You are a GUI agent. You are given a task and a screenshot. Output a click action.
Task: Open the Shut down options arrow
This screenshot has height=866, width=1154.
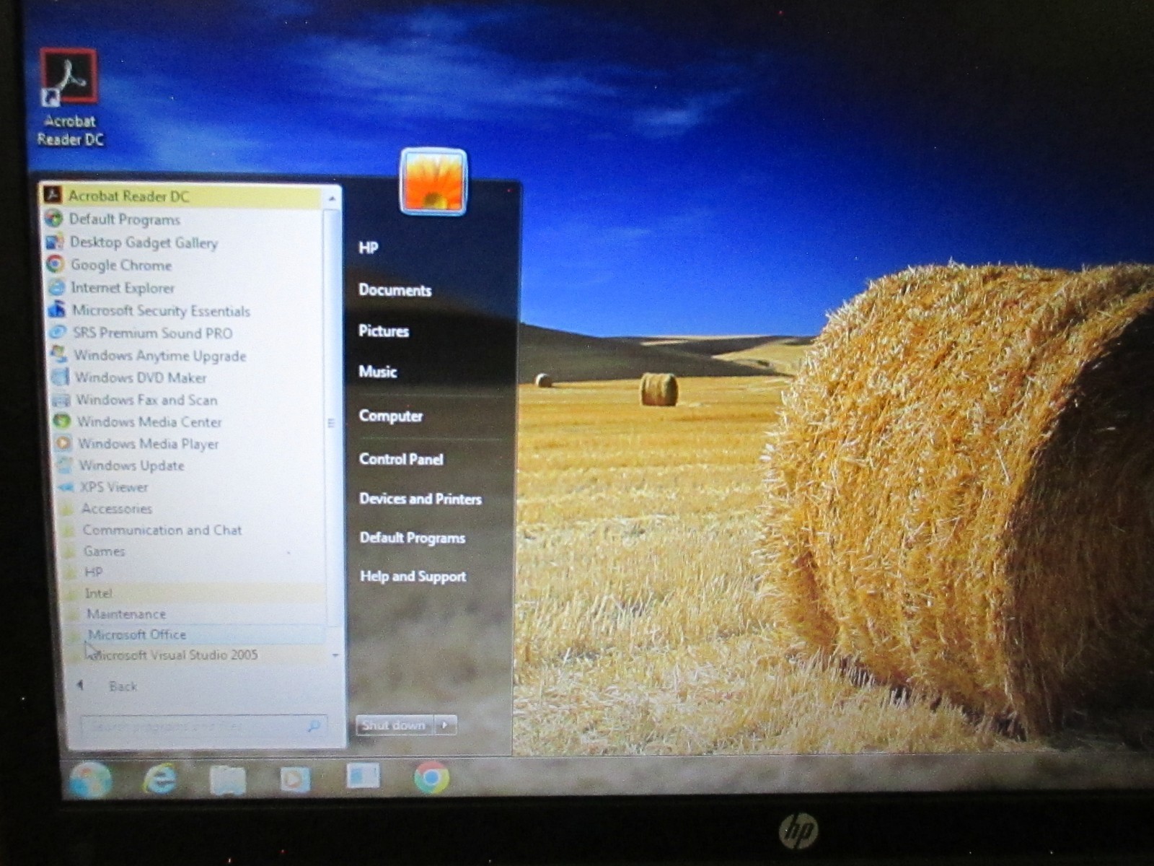click(x=445, y=725)
